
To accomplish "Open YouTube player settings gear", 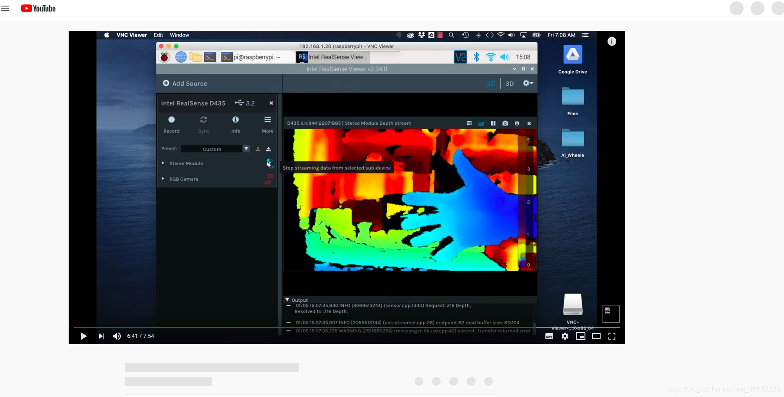I will 565,336.
